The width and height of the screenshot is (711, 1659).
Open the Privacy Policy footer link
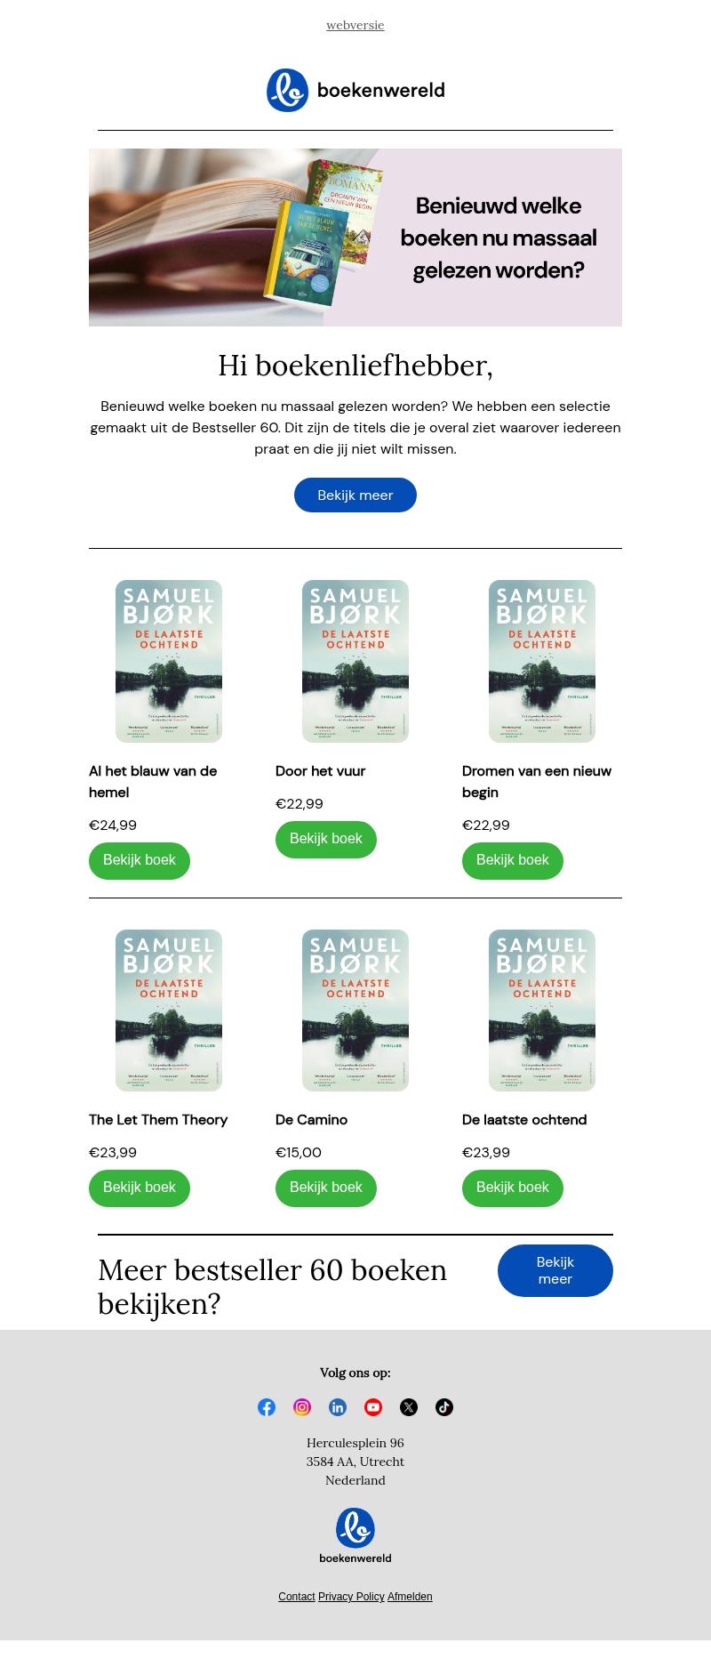pos(351,1597)
